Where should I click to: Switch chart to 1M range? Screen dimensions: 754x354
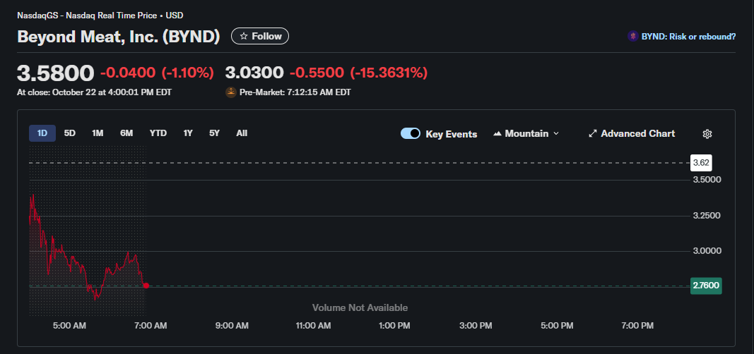[x=98, y=133]
